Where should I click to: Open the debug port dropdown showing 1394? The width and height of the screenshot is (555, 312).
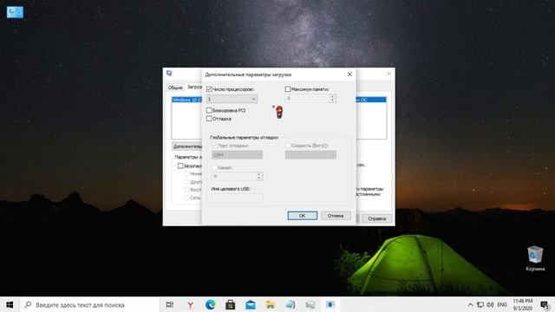[x=237, y=155]
